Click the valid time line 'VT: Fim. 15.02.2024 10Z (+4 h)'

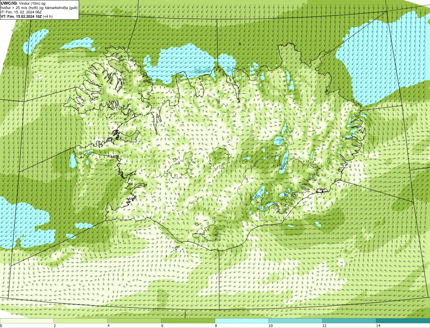[x=27, y=16]
